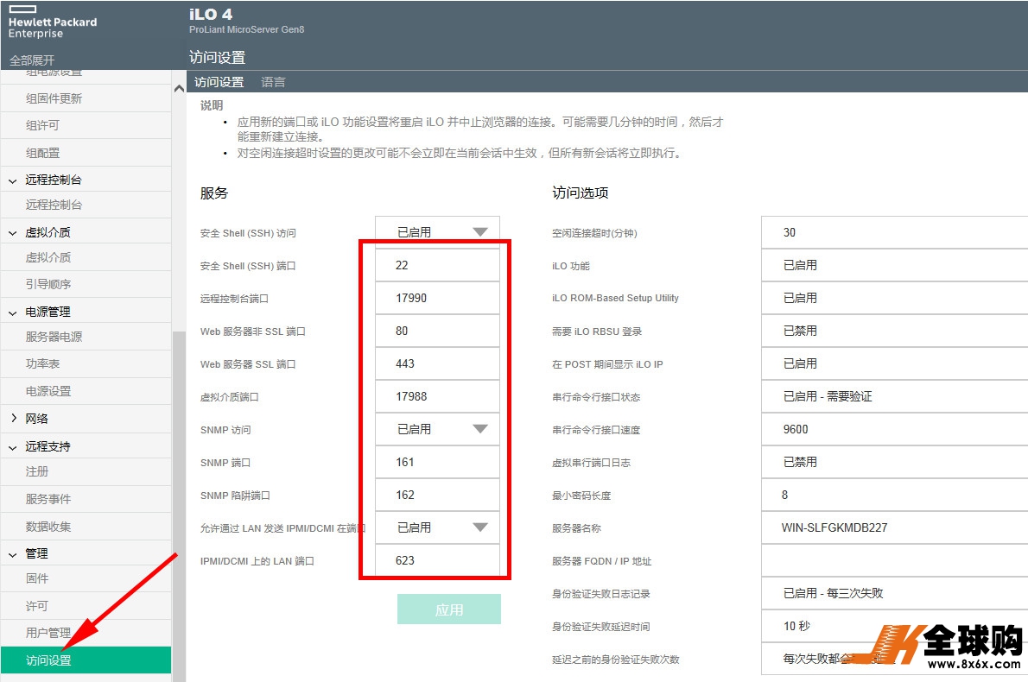
Task: Click the Web non-SSL port field 80
Action: [x=437, y=331]
